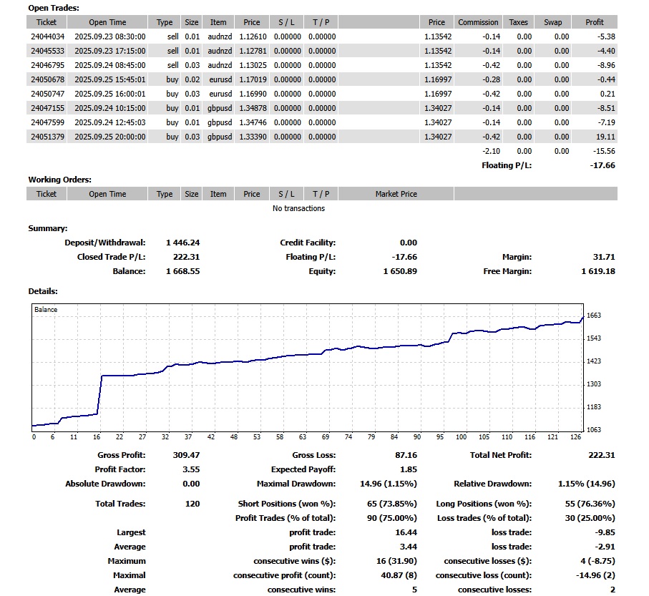This screenshot has width=649, height=596.
Task: Click the Balance label inside the chart
Action: click(46, 310)
